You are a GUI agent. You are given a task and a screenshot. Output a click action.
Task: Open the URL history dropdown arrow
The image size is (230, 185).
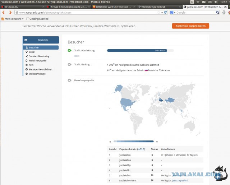[x=162, y=13]
